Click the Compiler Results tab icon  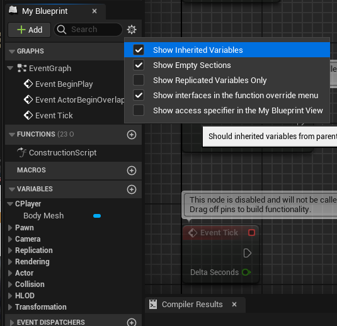pyautogui.click(x=153, y=305)
